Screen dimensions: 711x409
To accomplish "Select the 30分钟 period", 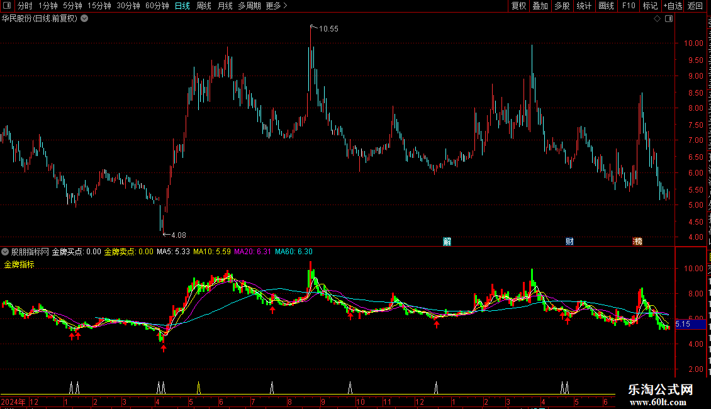I will click(x=128, y=6).
